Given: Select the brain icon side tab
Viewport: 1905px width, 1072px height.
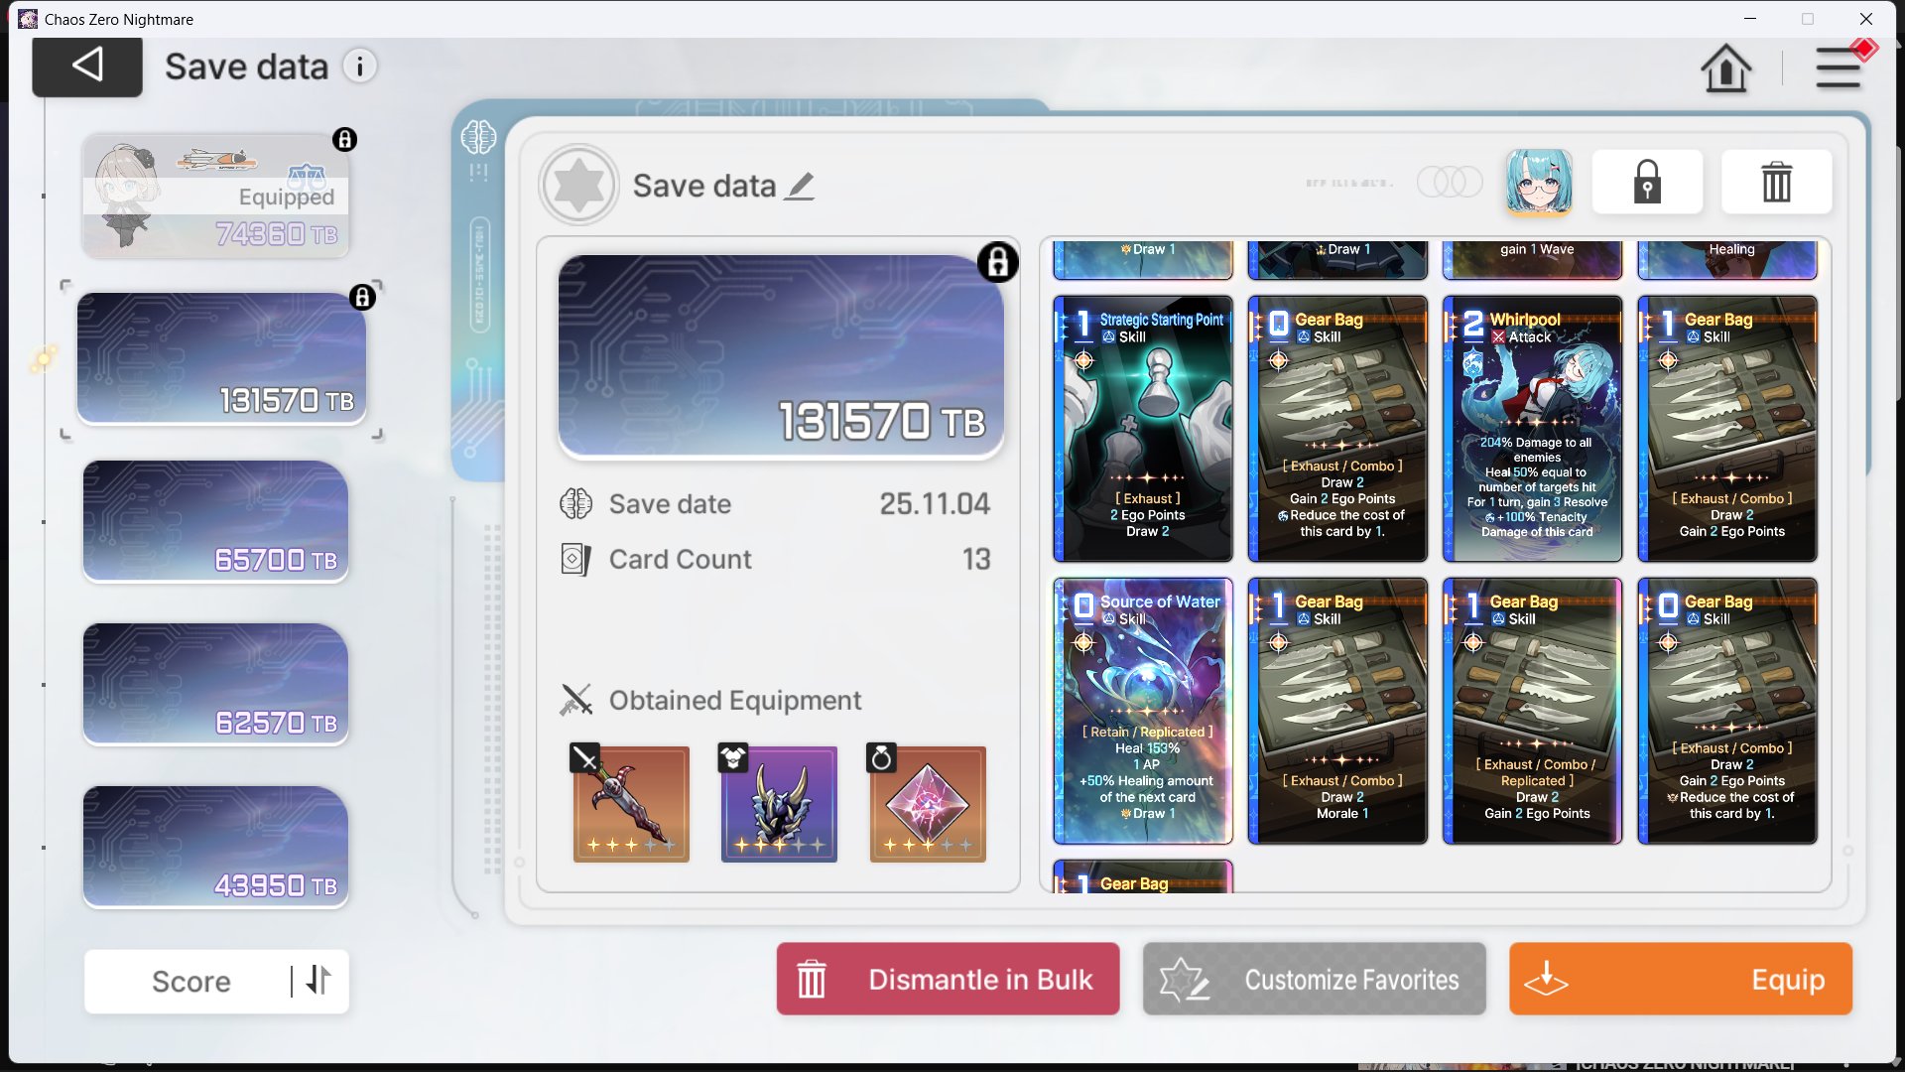Looking at the screenshot, I should (478, 136).
